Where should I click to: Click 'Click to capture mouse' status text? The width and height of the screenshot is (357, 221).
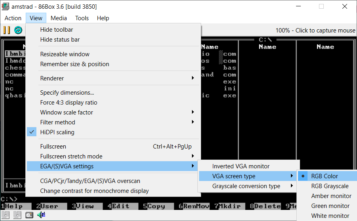point(325,30)
